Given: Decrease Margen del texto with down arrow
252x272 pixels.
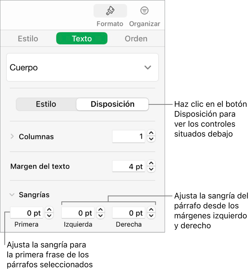Looking at the screenshot, I should (151, 169).
